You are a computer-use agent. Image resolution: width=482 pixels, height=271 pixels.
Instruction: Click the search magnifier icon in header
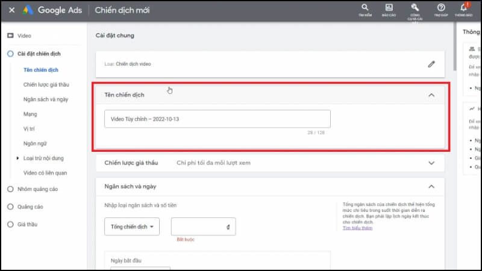point(365,8)
